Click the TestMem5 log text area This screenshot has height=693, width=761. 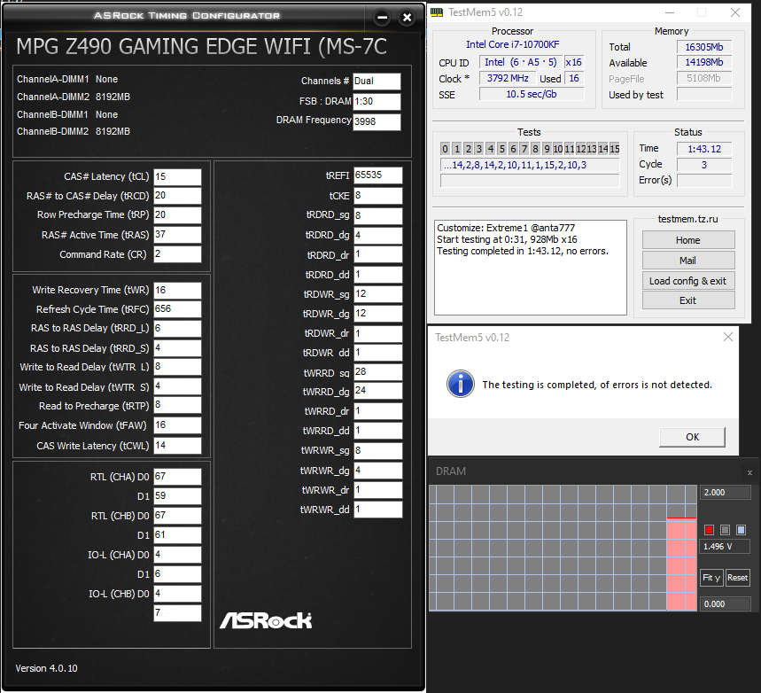[x=531, y=268]
